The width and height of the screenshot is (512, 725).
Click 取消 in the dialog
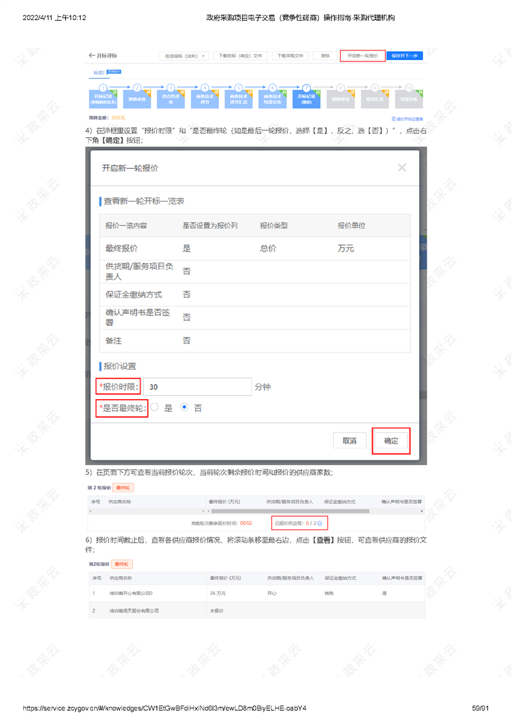349,441
